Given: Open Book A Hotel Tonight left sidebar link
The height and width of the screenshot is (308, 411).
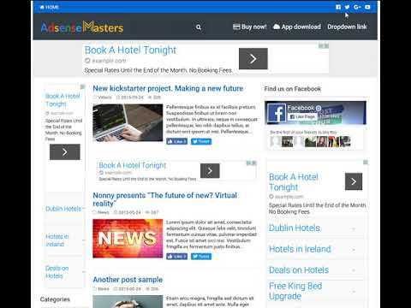Looking at the screenshot, I should coord(63,100).
